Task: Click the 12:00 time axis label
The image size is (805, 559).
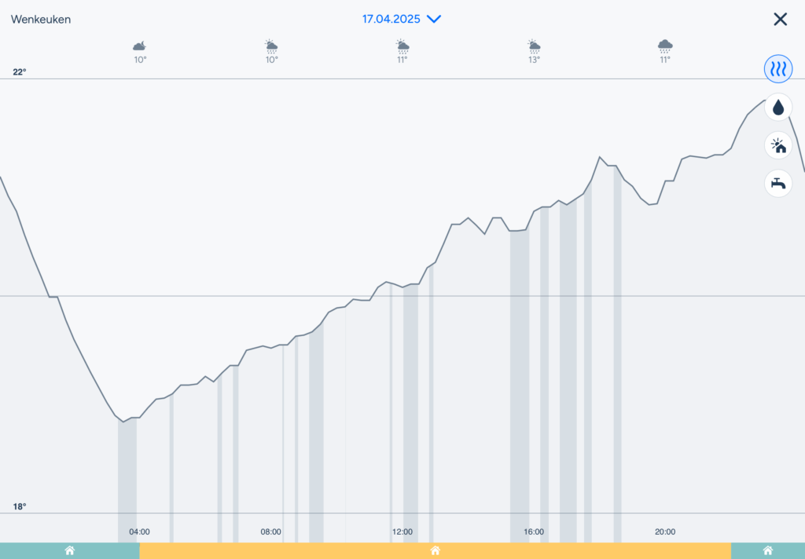Action: (x=402, y=532)
